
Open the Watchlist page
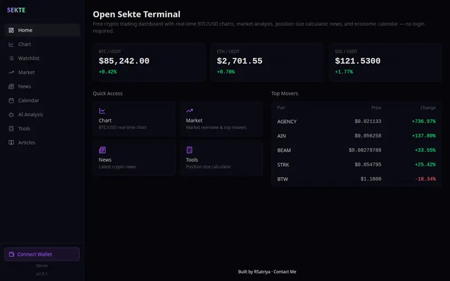(x=42, y=58)
